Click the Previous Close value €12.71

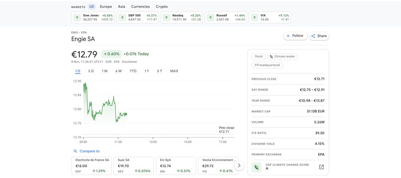point(319,79)
